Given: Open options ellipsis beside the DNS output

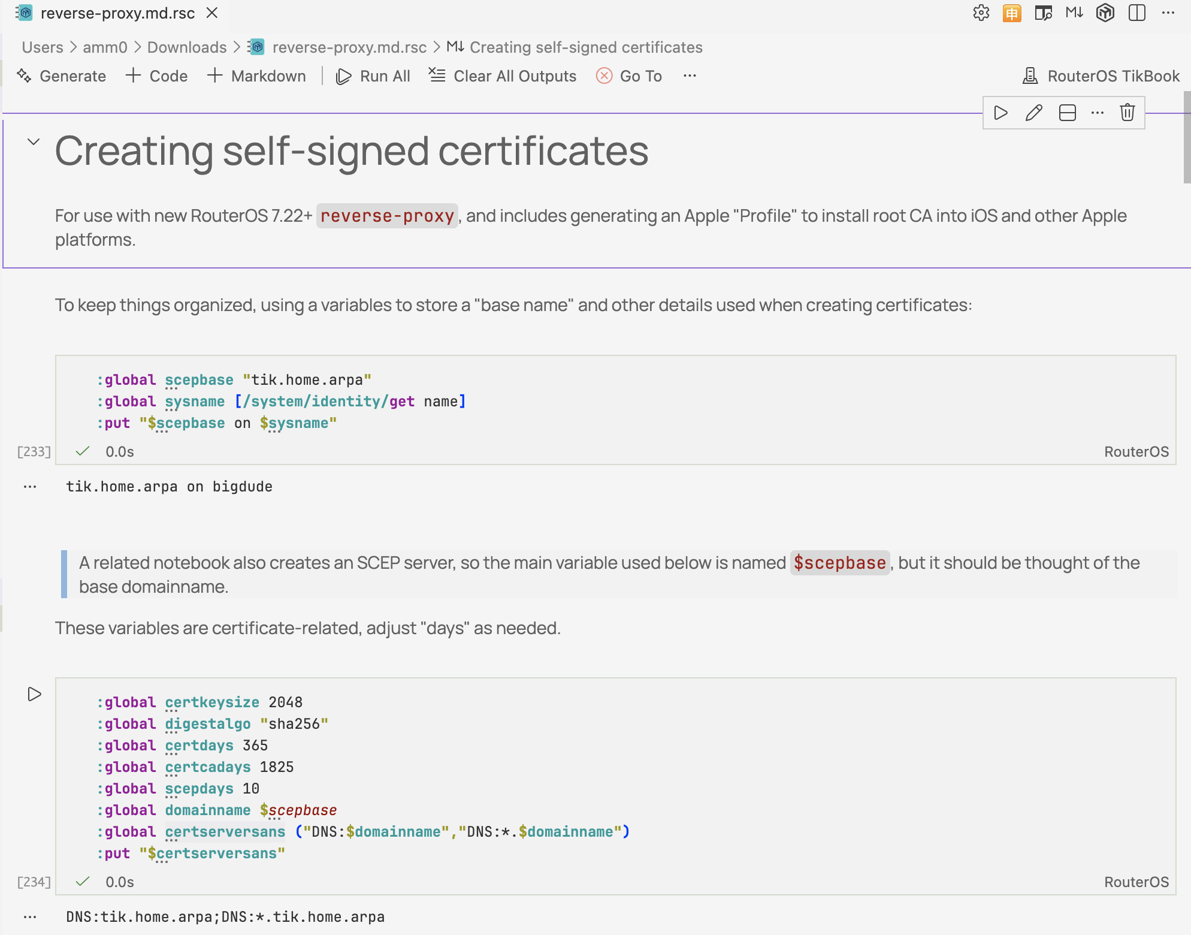Looking at the screenshot, I should pos(29,916).
